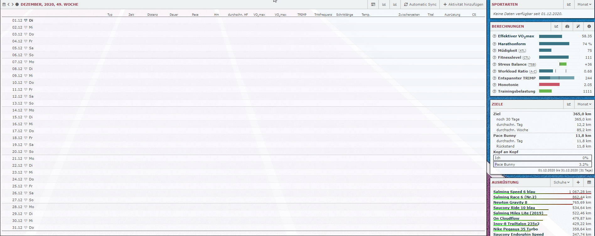Image resolution: width=595 pixels, height=236 pixels.
Task: Click the magic wand icon in Berechnungen
Action: point(578,26)
